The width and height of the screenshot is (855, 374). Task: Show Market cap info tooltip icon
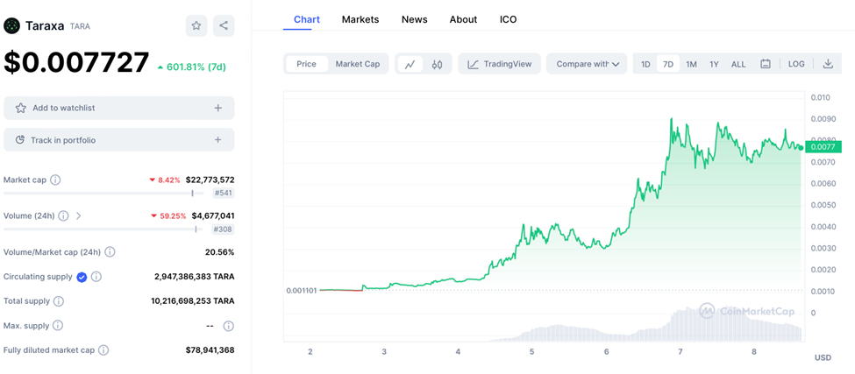click(x=55, y=180)
